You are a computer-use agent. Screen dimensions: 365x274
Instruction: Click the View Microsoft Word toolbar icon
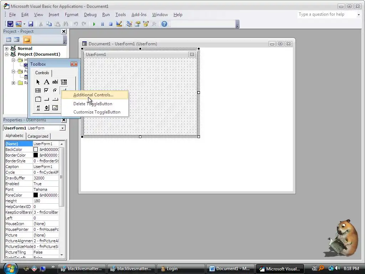pyautogui.click(x=10, y=24)
